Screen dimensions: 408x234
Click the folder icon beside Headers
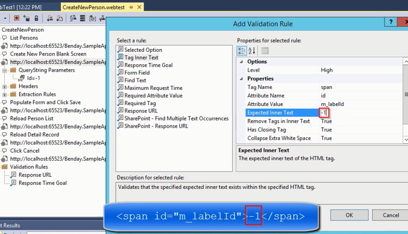[x=13, y=86]
